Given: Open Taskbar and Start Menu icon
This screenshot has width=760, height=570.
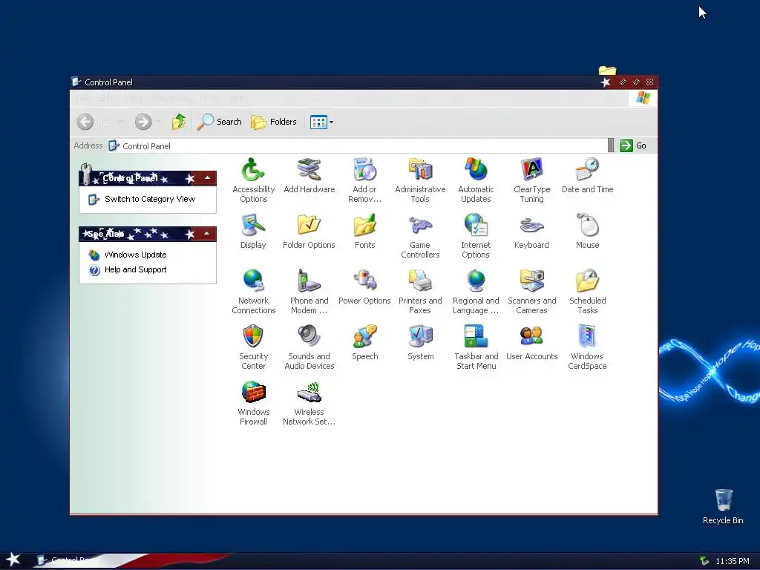Looking at the screenshot, I should [476, 347].
